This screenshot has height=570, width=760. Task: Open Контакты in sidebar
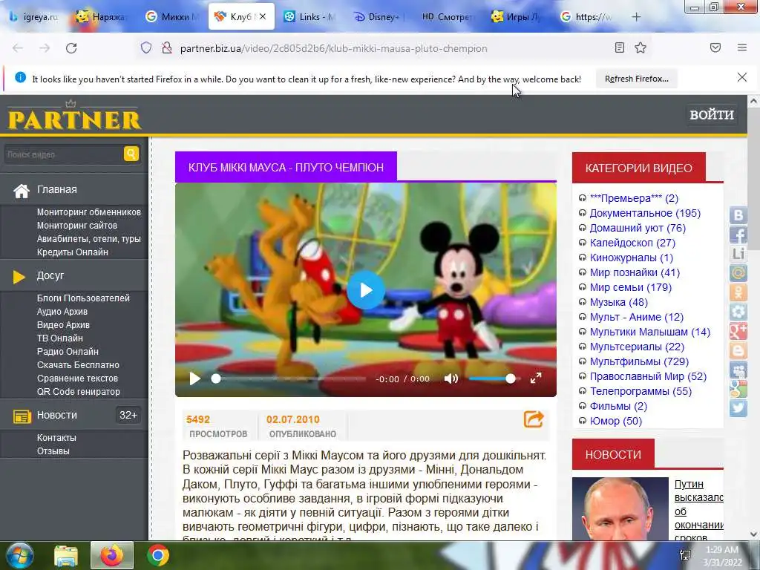(56, 438)
